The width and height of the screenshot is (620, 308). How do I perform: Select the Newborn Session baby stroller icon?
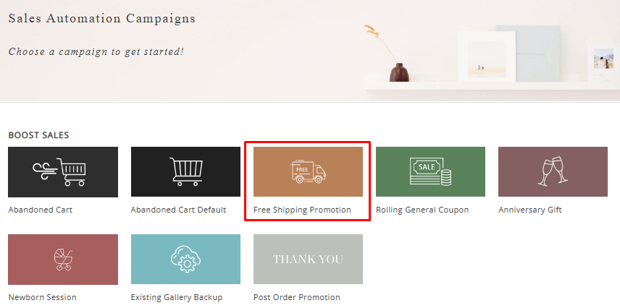(63, 259)
